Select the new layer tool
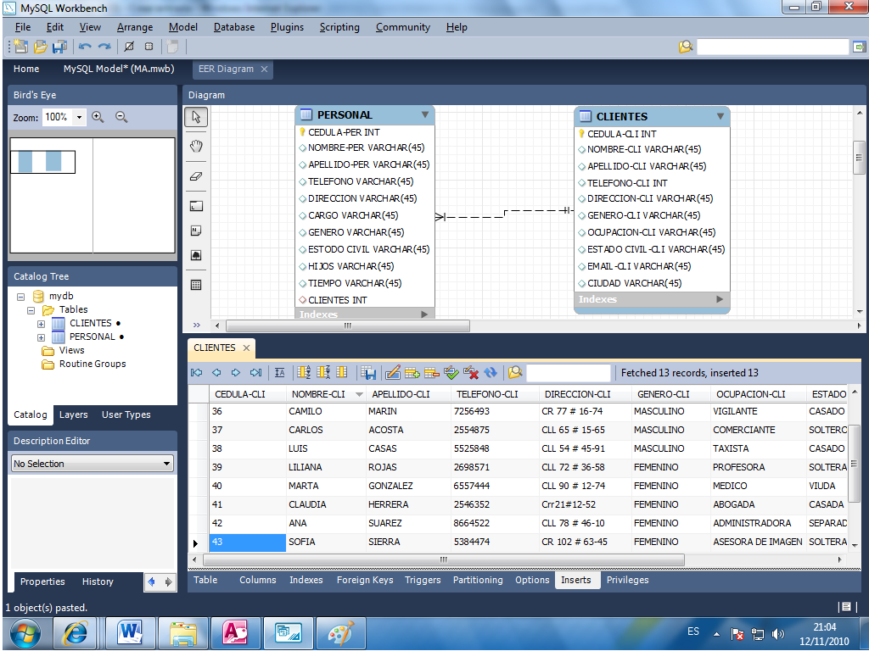This screenshot has width=869, height=651. 196,206
